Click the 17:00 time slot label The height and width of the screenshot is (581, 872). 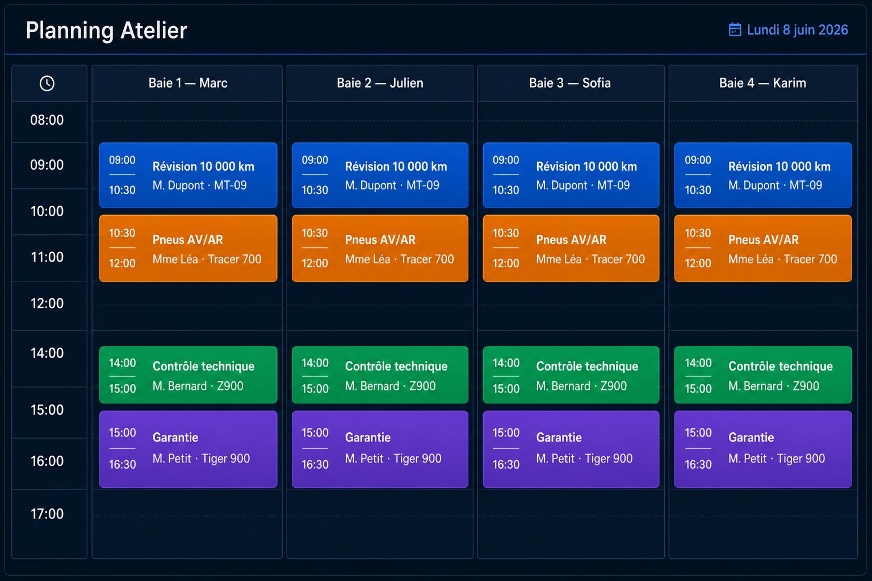click(x=47, y=514)
